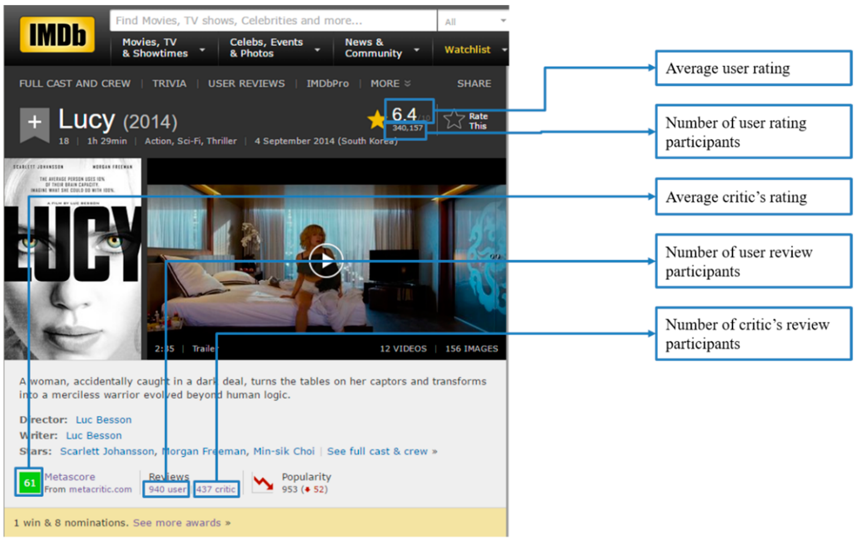Click the 1h 29min runtime
The height and width of the screenshot is (546, 856).
click(107, 141)
